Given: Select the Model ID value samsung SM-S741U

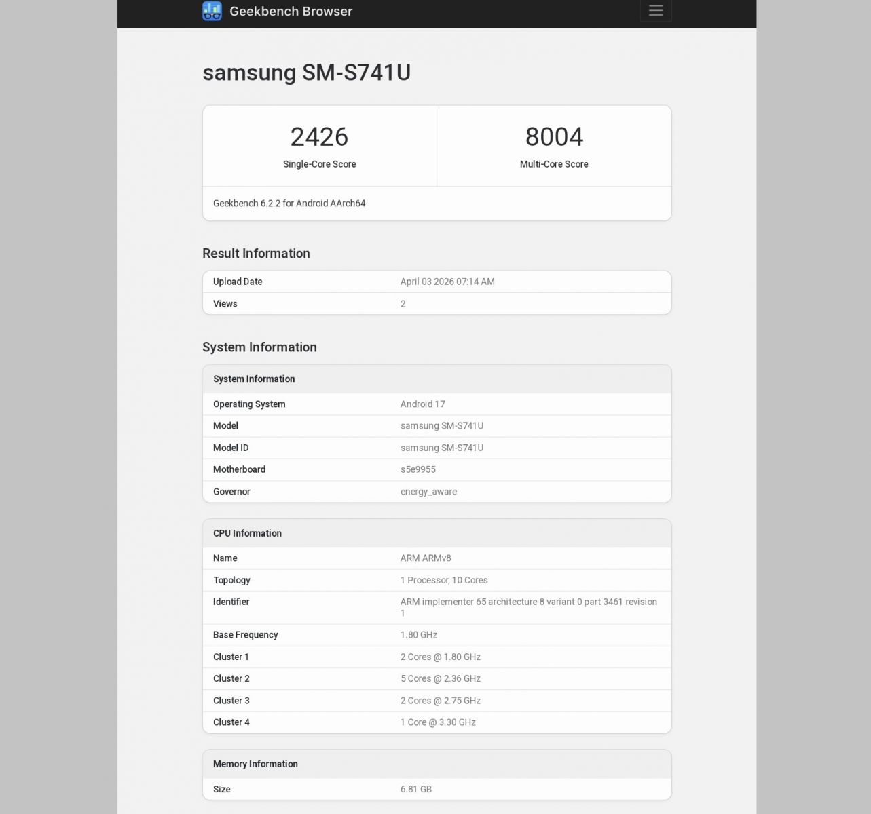Looking at the screenshot, I should coord(441,448).
